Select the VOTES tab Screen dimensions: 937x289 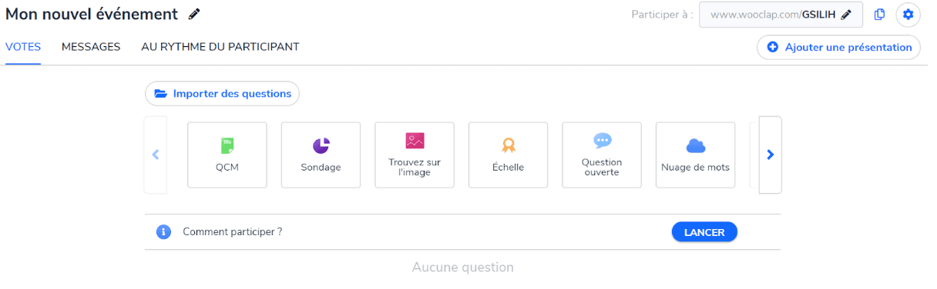coord(23,47)
